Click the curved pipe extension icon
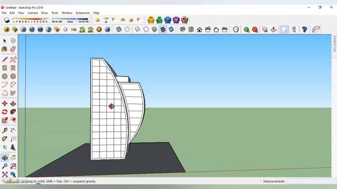Screen dimensions: 337x189 pyautogui.click(x=316, y=29)
